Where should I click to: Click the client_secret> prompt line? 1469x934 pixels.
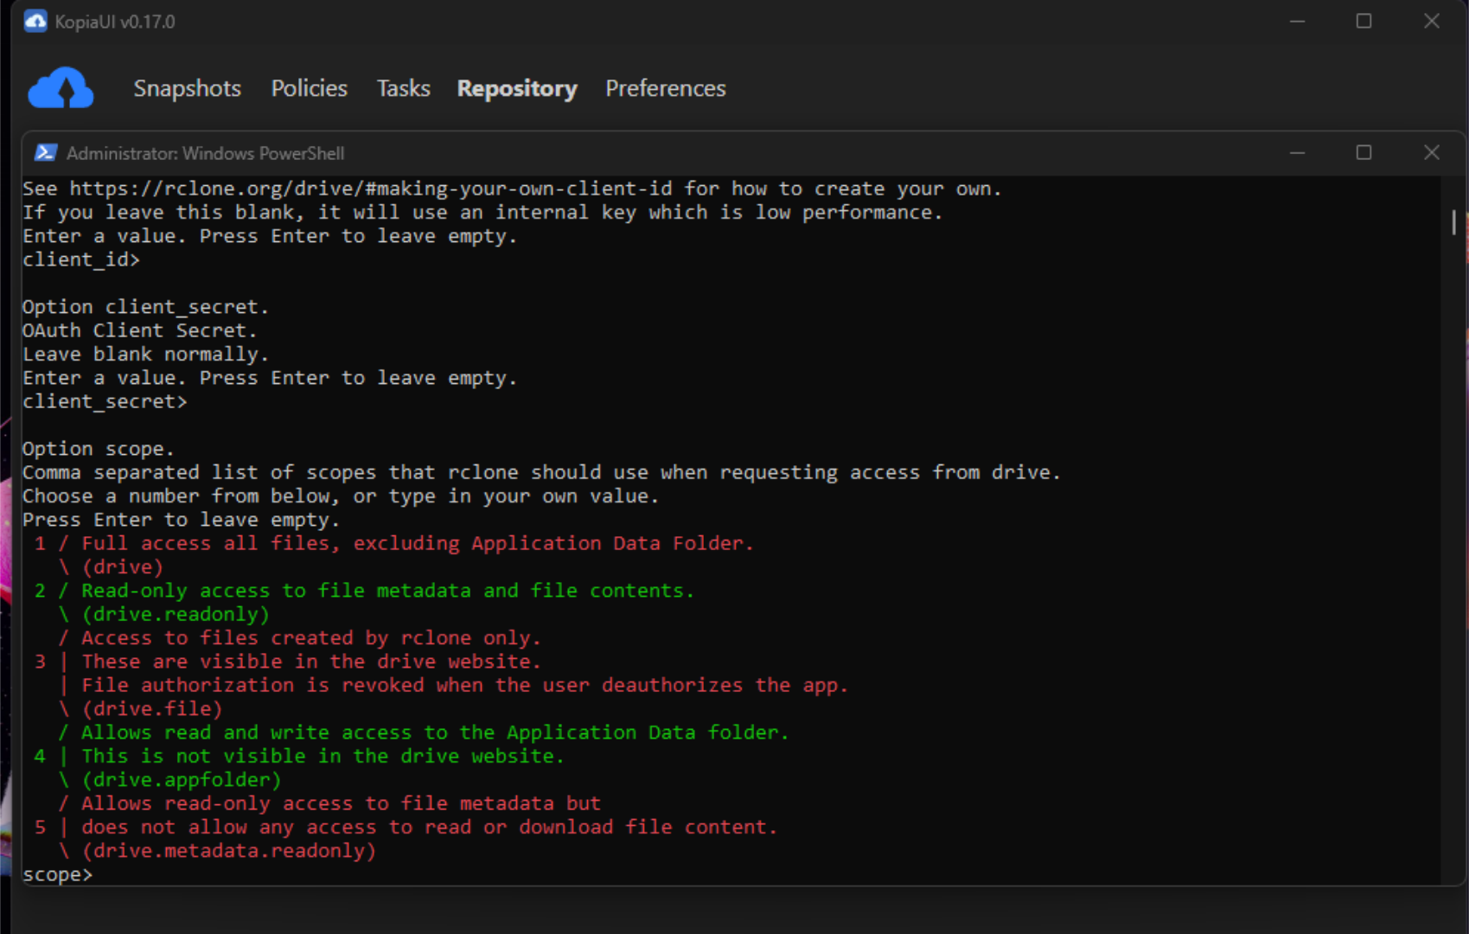(x=105, y=401)
